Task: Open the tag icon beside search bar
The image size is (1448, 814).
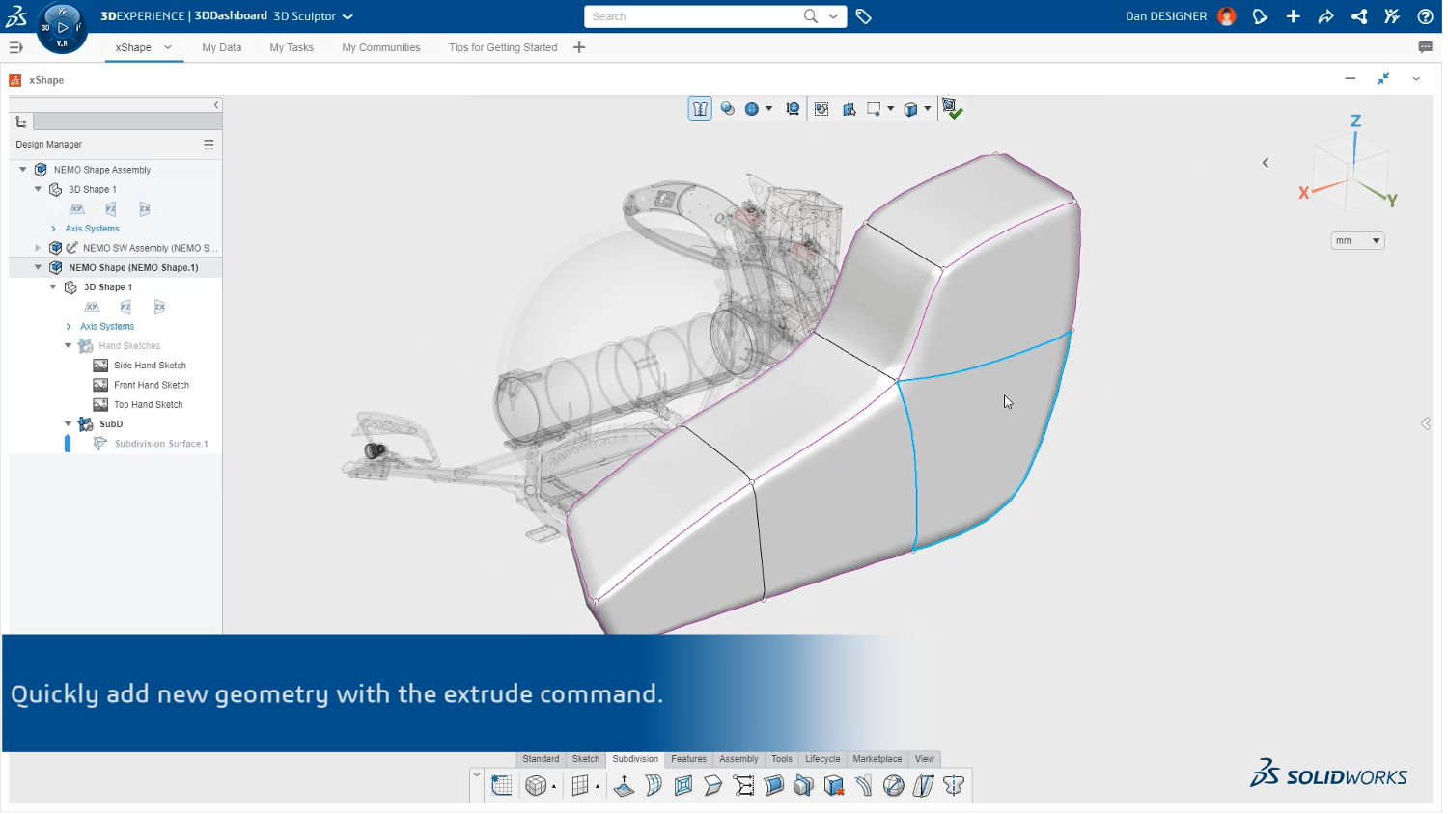Action: click(x=863, y=16)
